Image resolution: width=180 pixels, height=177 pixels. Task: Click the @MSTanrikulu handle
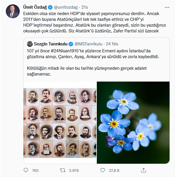point(88,44)
